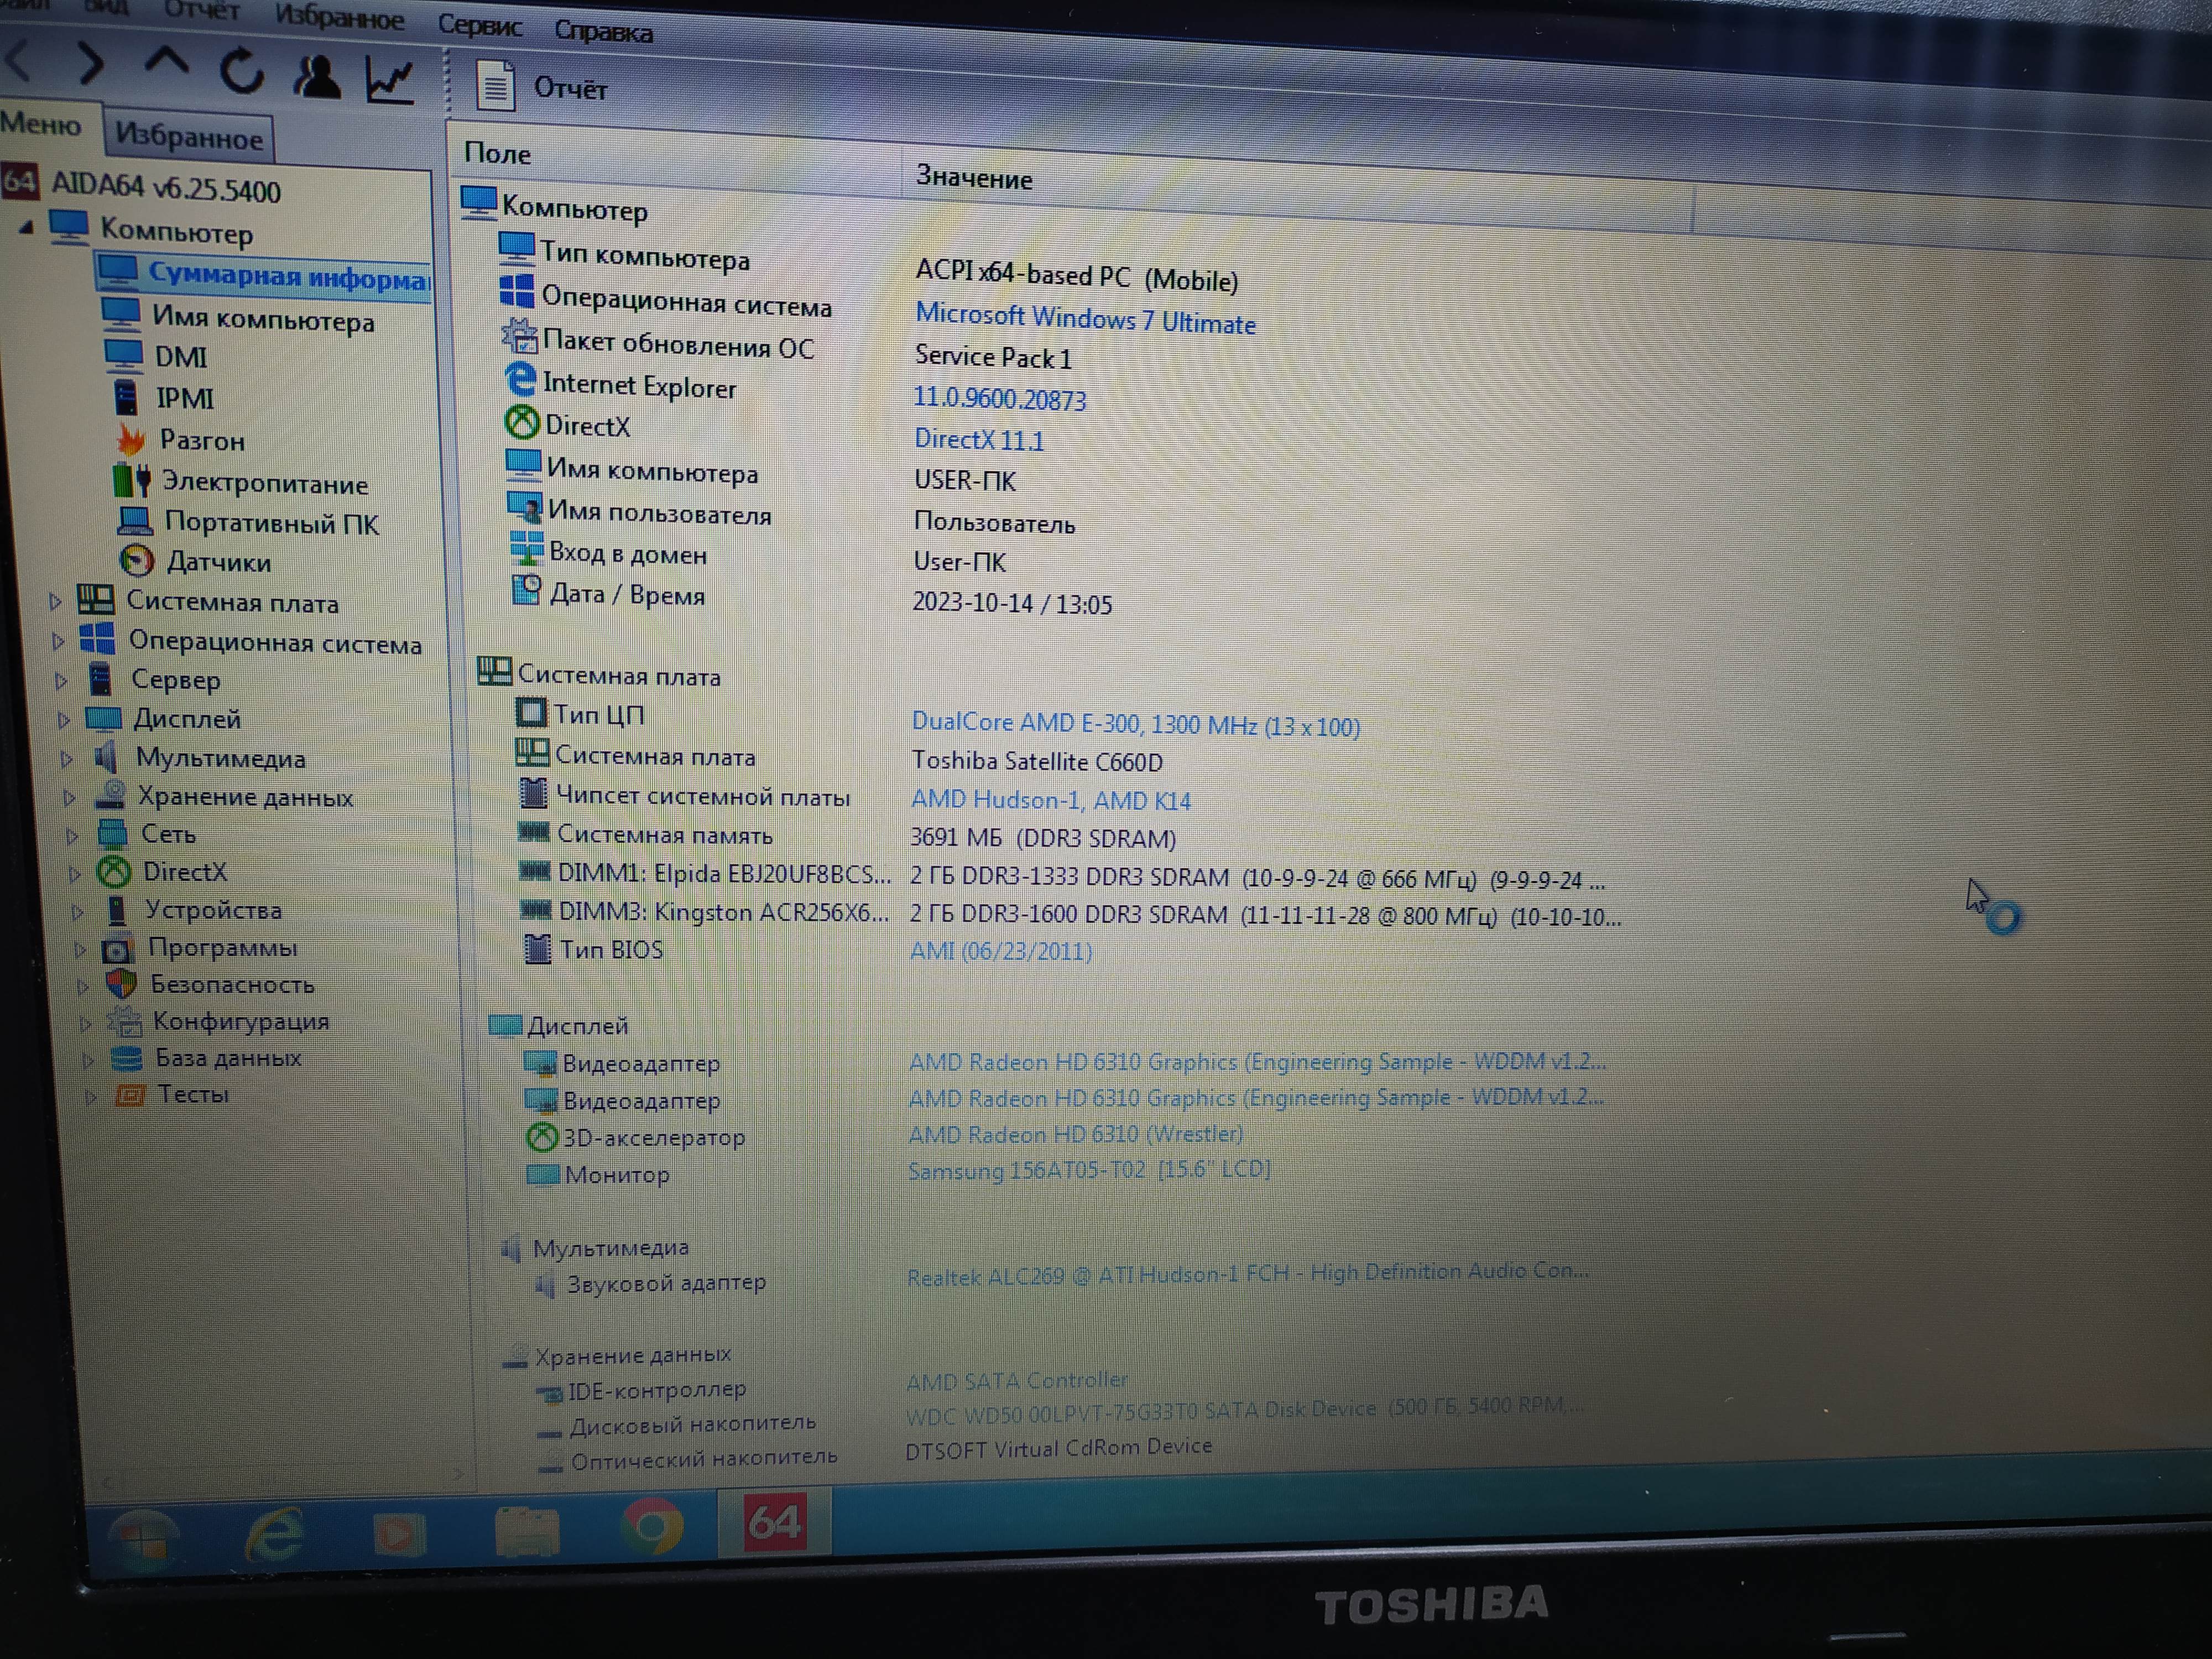Expand the DirectX tree node

(x=75, y=873)
